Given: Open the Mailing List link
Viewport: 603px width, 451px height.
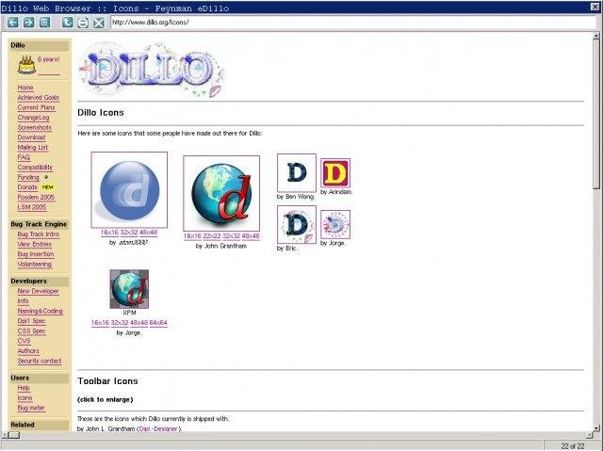Looking at the screenshot, I should [33, 148].
